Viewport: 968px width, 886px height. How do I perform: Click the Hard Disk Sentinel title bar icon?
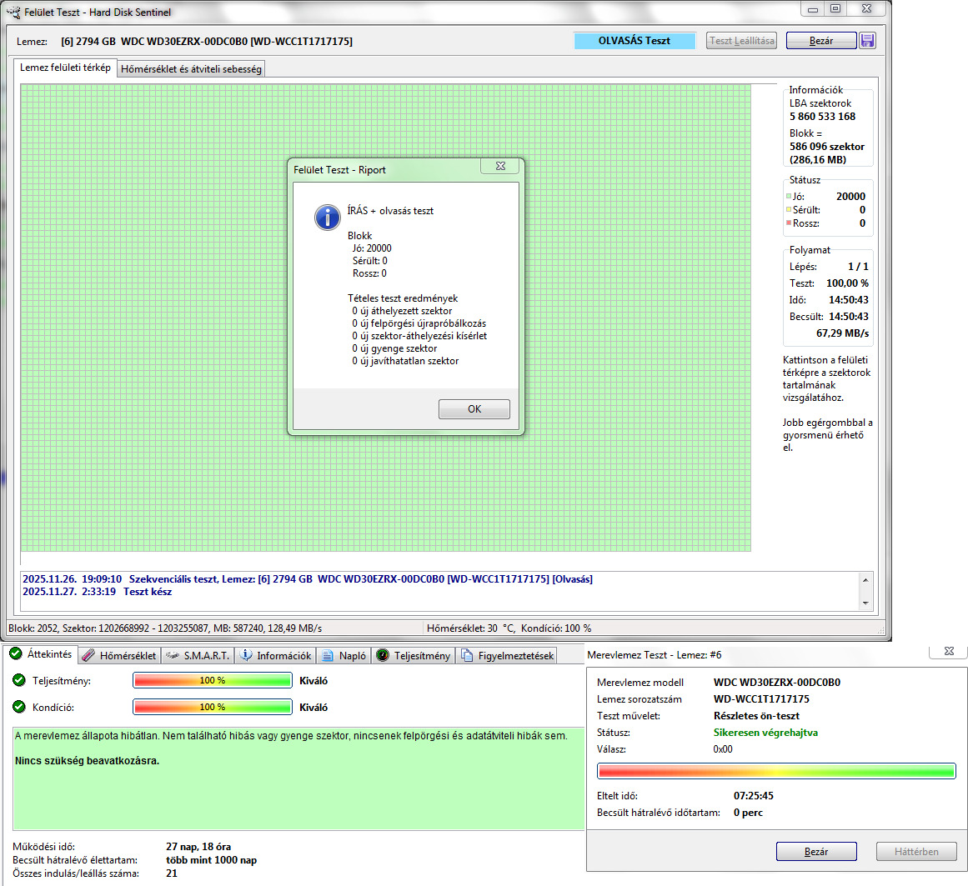13,12
